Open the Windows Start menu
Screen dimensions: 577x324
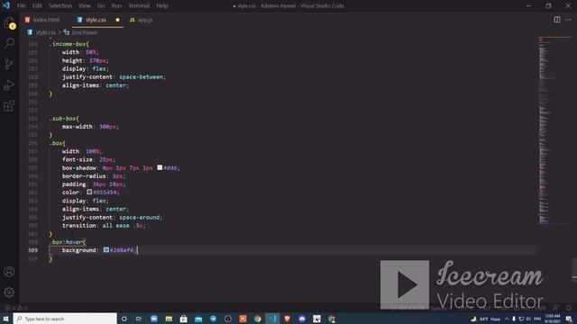pyautogui.click(x=6, y=319)
